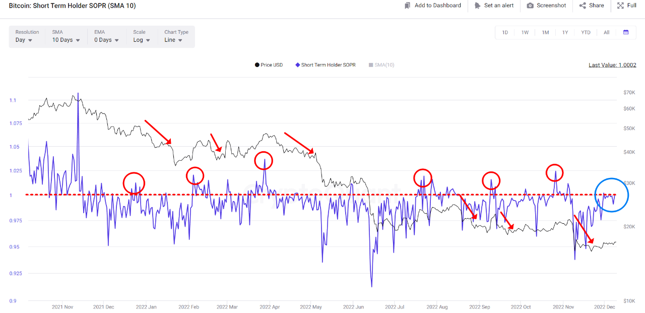645x313 pixels.
Task: Open the custom date range calendar icon
Action: (x=626, y=32)
